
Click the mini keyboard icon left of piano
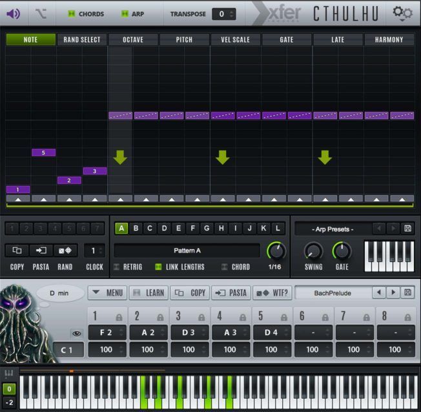coord(9,373)
